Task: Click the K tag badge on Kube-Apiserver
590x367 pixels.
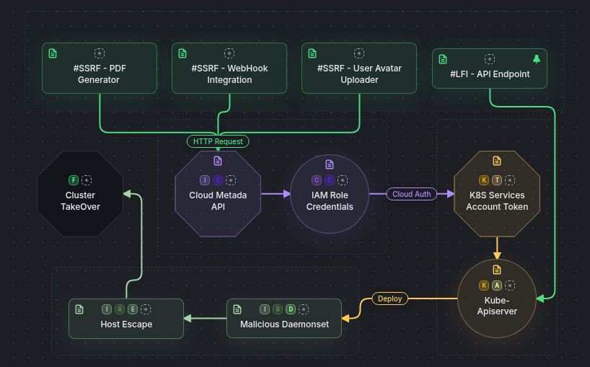Action: (x=484, y=286)
